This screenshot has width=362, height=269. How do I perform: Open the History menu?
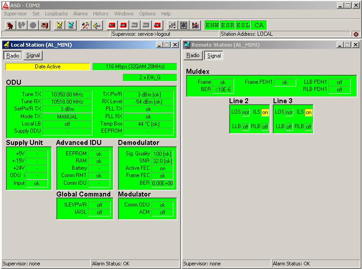101,14
